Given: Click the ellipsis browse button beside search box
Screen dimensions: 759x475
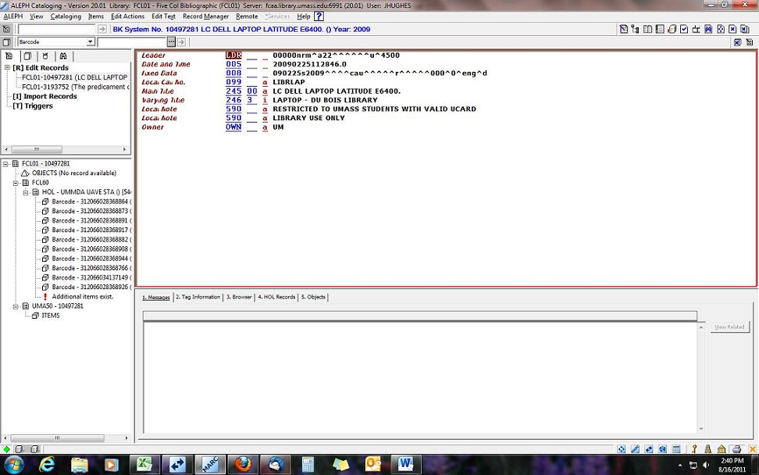Looking at the screenshot, I should (x=171, y=42).
